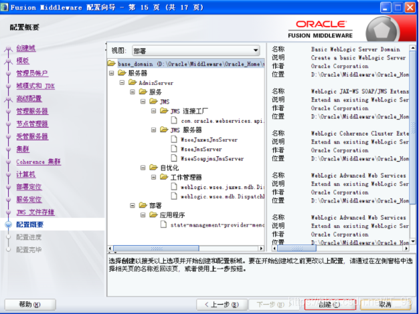Select the WseeJmsServer tree entry
Screen dimensions: 419x314
201,149
